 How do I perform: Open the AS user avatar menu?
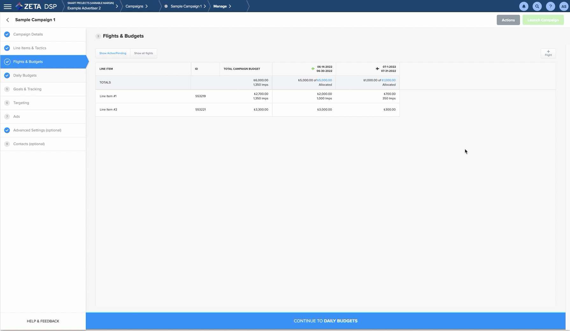coord(563,6)
